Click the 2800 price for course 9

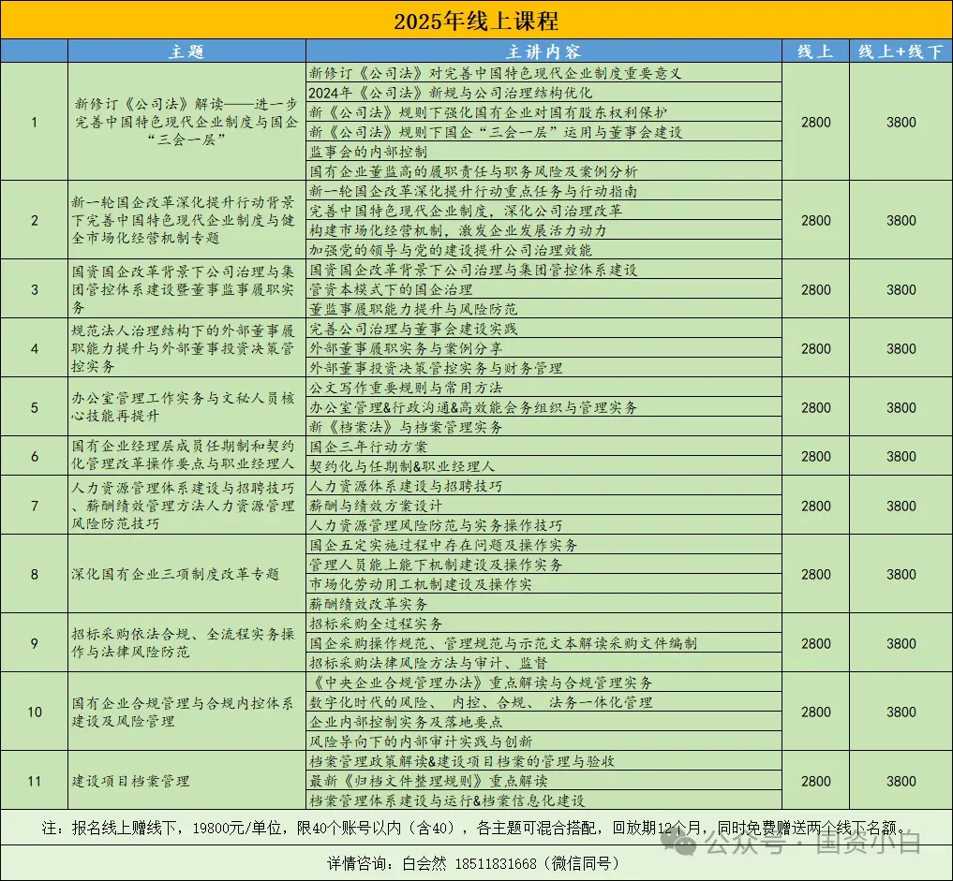(x=815, y=643)
